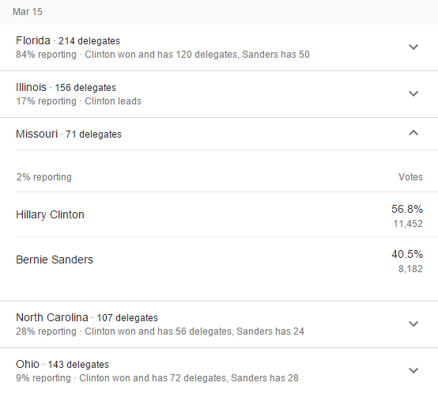Expand the Illinois results chevron

point(413,93)
